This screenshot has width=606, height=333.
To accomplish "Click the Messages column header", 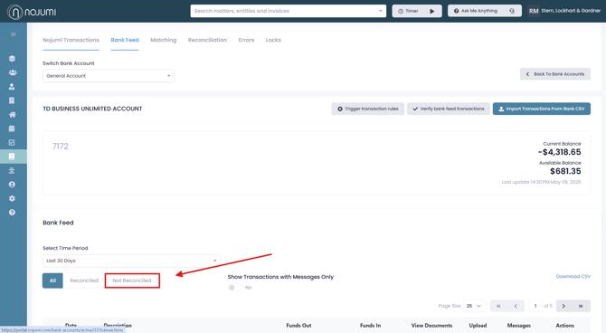I will click(518, 326).
